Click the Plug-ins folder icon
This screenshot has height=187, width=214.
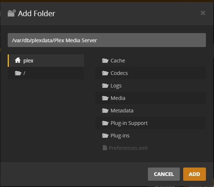click(105, 136)
